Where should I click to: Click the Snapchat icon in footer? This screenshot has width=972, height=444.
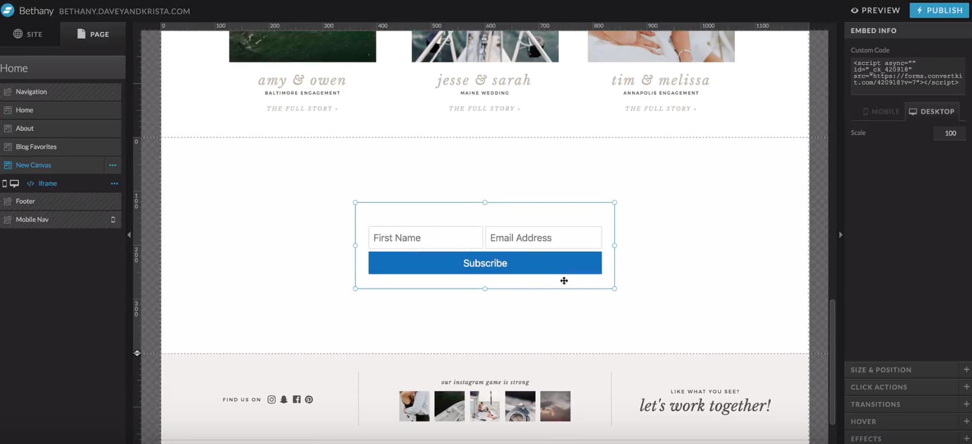[284, 399]
